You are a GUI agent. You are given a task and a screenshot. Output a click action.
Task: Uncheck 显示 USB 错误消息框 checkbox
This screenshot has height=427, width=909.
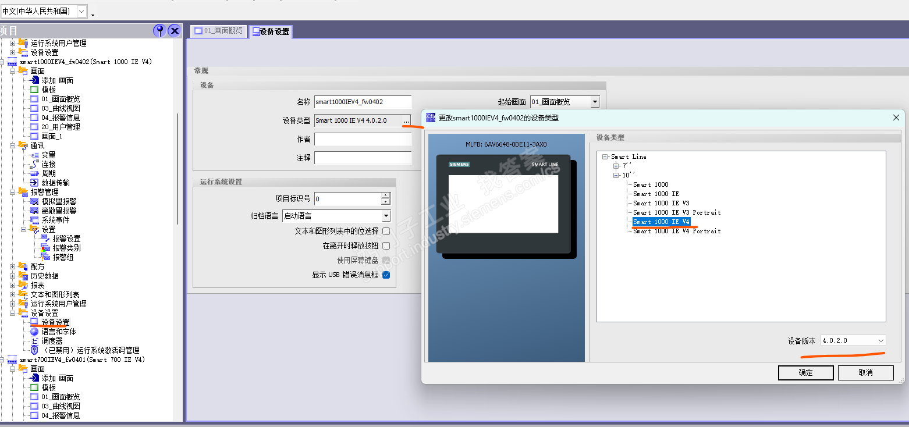click(386, 275)
